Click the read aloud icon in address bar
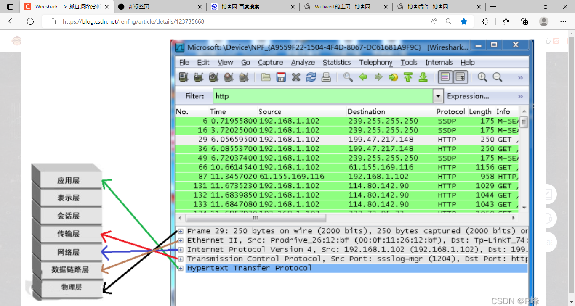 (x=434, y=21)
